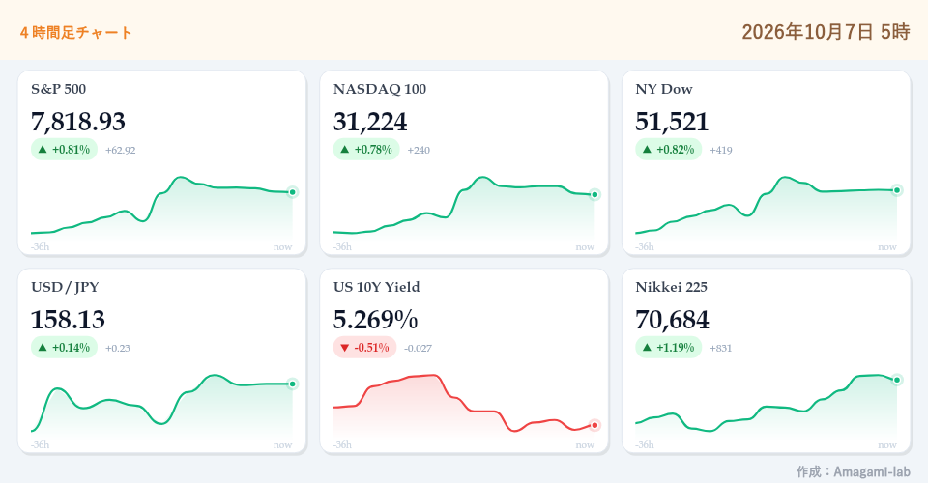Click the S&P 500 chart endpoint dot

(292, 192)
